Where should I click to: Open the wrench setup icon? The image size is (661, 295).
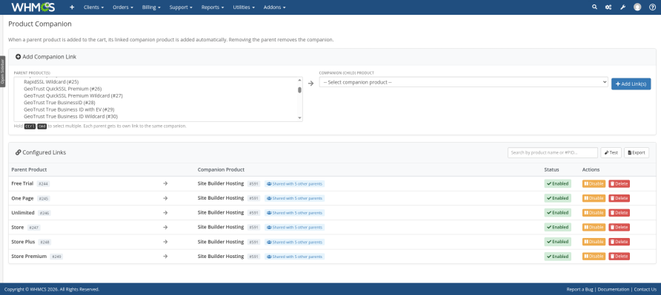pyautogui.click(x=622, y=7)
